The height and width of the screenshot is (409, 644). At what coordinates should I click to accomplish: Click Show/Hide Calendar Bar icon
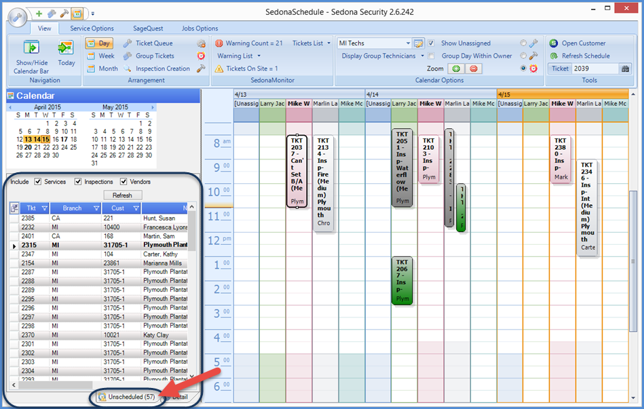pyautogui.click(x=32, y=47)
